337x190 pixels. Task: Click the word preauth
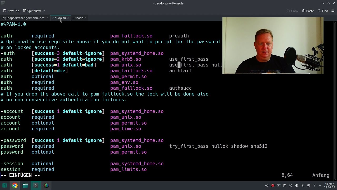(x=179, y=36)
